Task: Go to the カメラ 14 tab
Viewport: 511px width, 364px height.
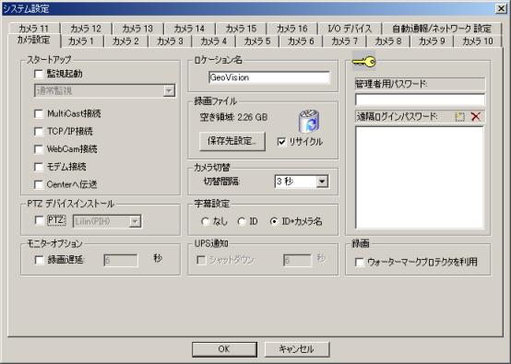Action: click(x=189, y=29)
